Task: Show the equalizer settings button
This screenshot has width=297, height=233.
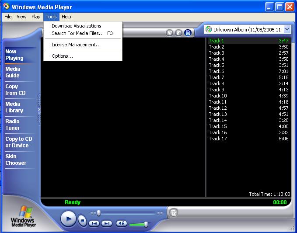Action: tap(178, 33)
